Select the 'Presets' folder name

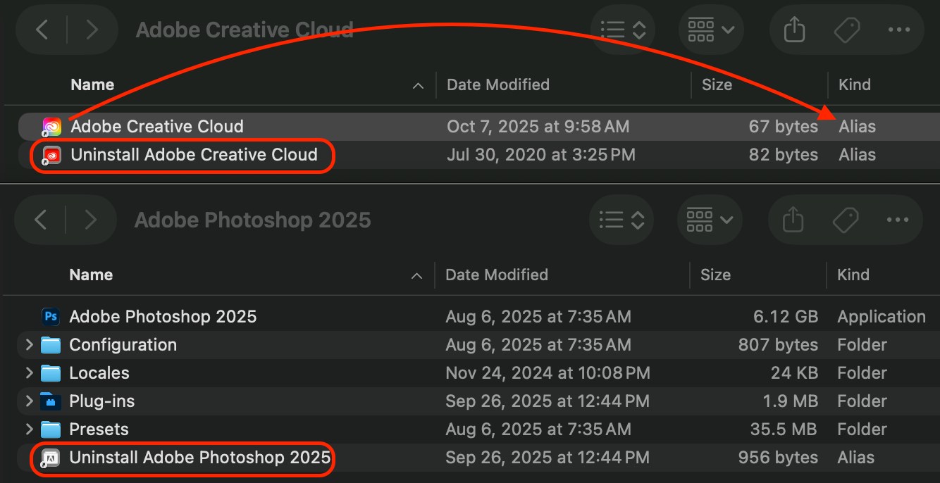[x=99, y=429]
